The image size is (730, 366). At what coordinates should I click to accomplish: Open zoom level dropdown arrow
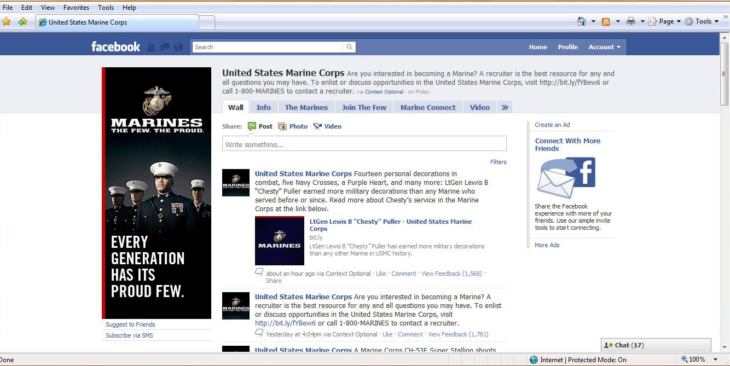[716, 359]
